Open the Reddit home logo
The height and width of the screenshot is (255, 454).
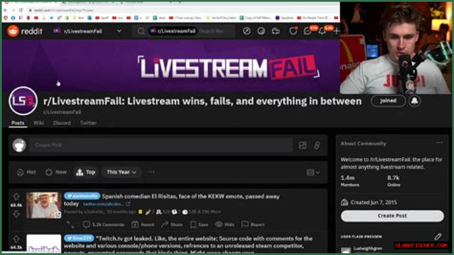click(25, 31)
